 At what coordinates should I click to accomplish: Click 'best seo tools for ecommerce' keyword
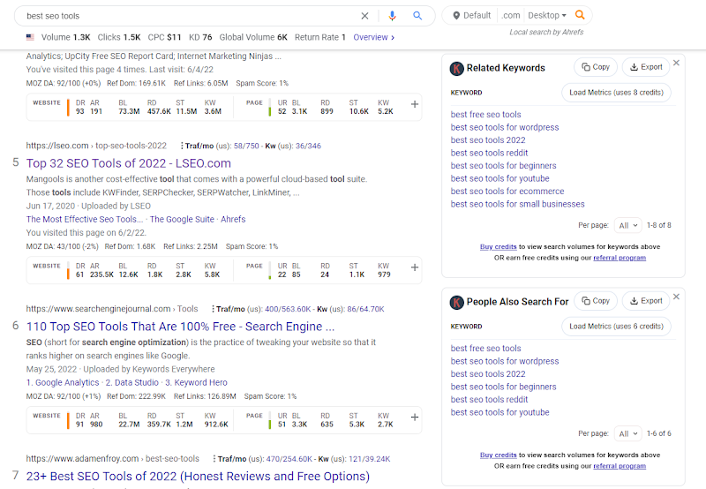click(x=507, y=192)
